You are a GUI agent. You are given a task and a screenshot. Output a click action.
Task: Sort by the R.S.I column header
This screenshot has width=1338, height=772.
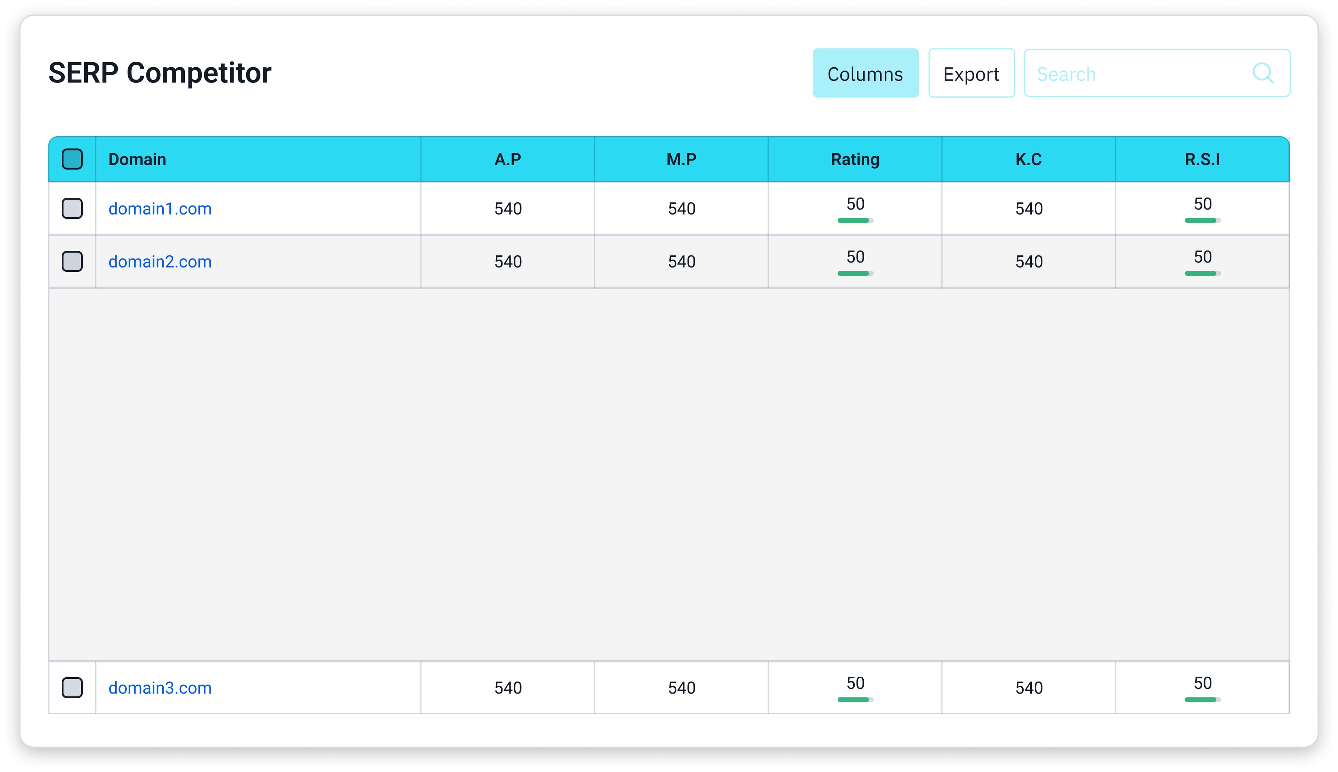click(x=1202, y=159)
